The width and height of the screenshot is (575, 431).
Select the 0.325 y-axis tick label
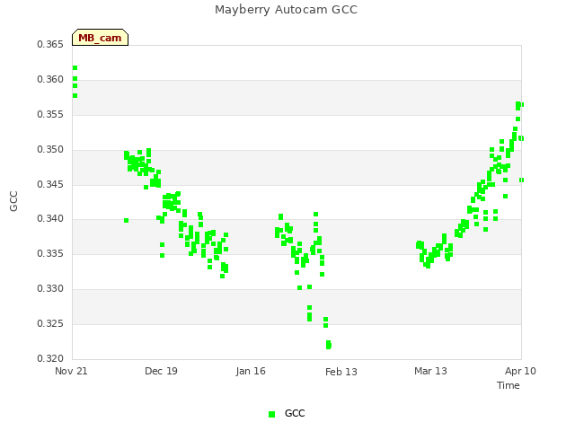click(x=50, y=323)
